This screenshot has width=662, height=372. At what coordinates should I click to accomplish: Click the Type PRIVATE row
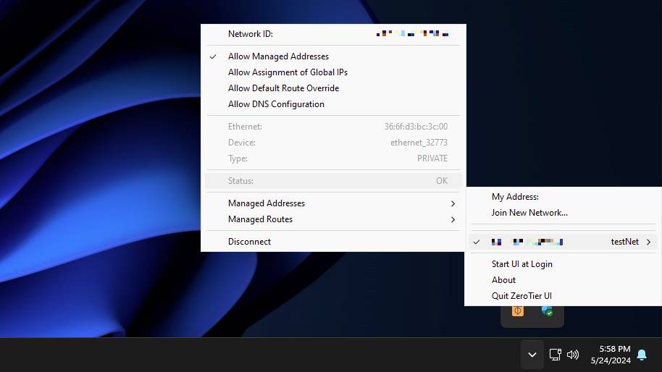[333, 158]
